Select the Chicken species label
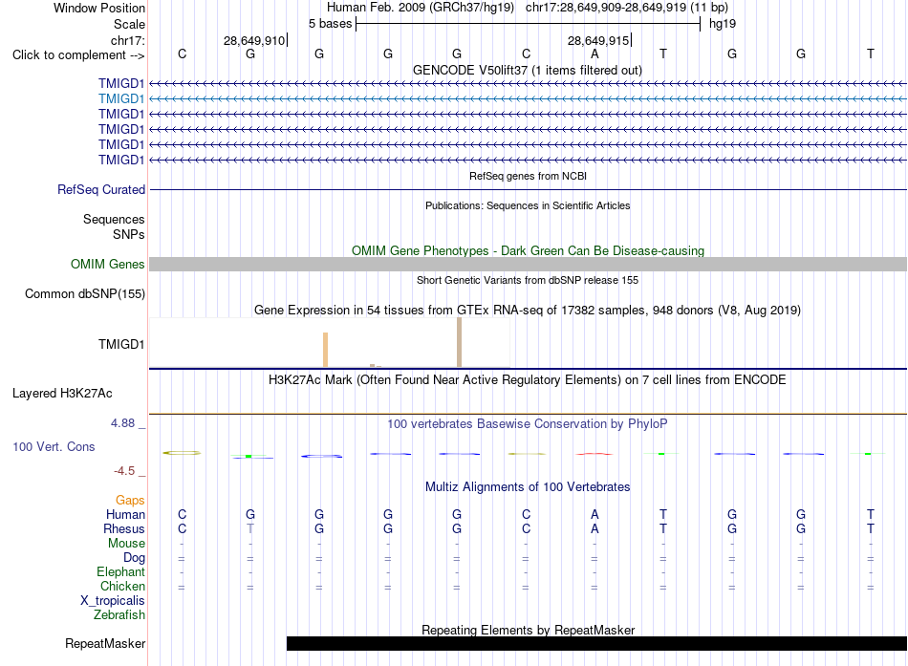Viewport: 908px width, 666px height. point(122,587)
